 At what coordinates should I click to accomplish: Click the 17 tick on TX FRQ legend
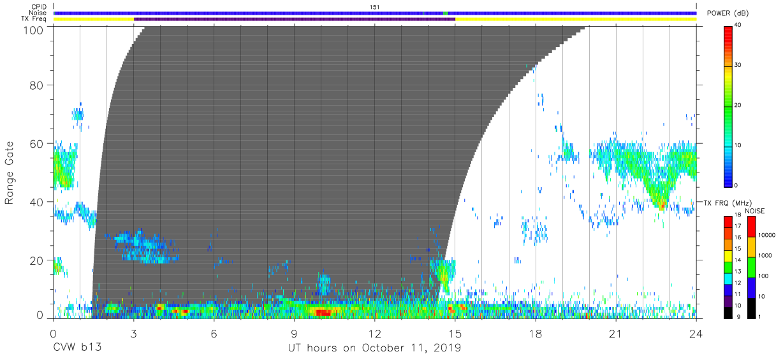[738, 226]
